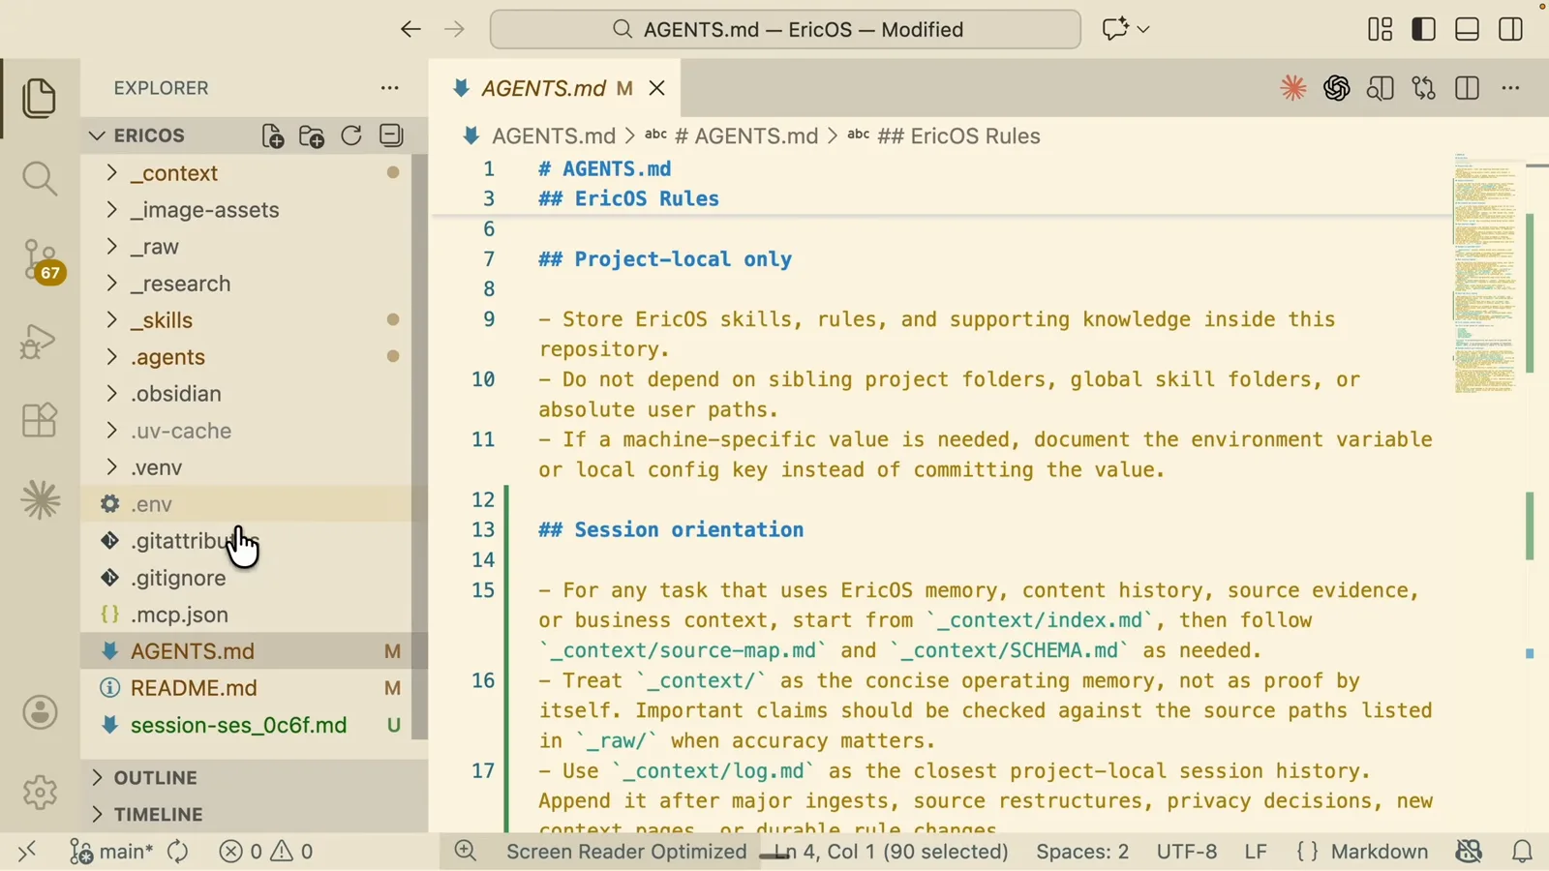Close the AGENTS.md tab
Image resolution: width=1549 pixels, height=871 pixels.
[x=657, y=88]
